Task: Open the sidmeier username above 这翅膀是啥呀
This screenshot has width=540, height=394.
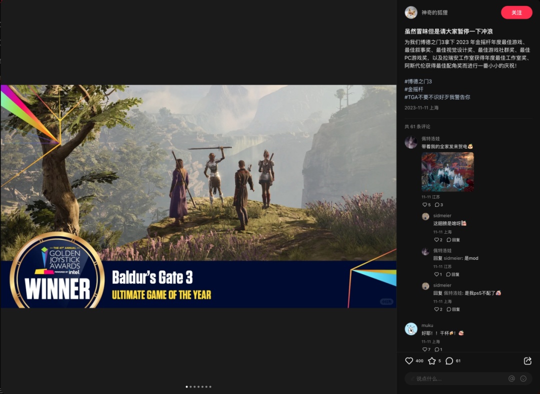Action: (x=442, y=215)
